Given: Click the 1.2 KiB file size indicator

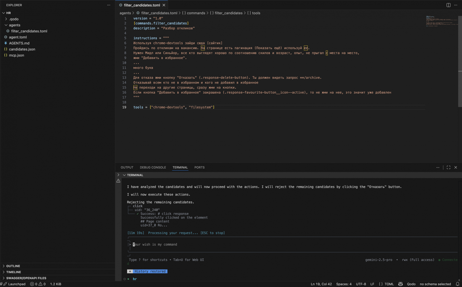Looking at the screenshot, I should tap(56, 284).
